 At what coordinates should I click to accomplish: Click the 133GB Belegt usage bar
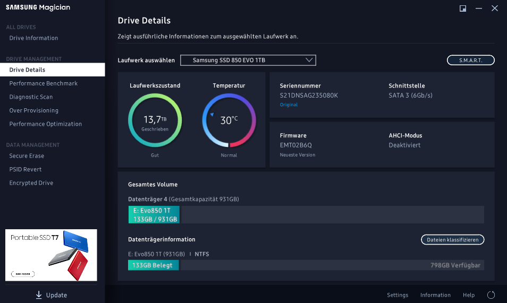point(153,265)
